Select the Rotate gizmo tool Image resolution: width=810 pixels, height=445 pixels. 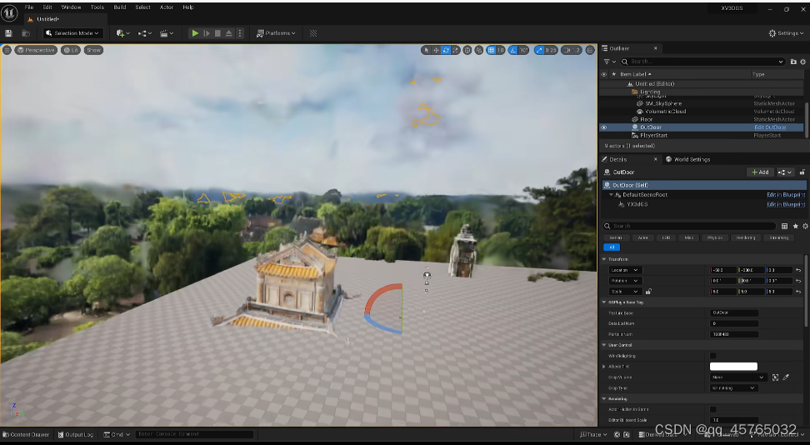pos(446,50)
